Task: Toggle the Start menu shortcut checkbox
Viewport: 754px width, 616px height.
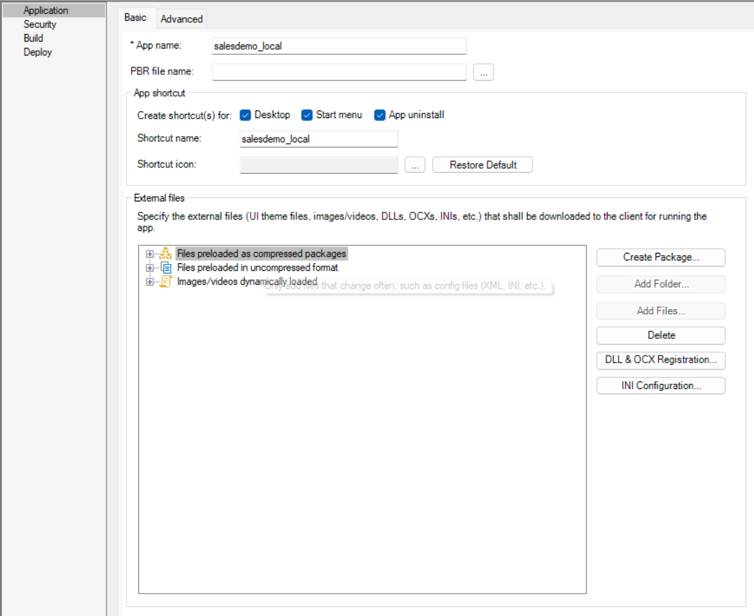Action: point(306,115)
